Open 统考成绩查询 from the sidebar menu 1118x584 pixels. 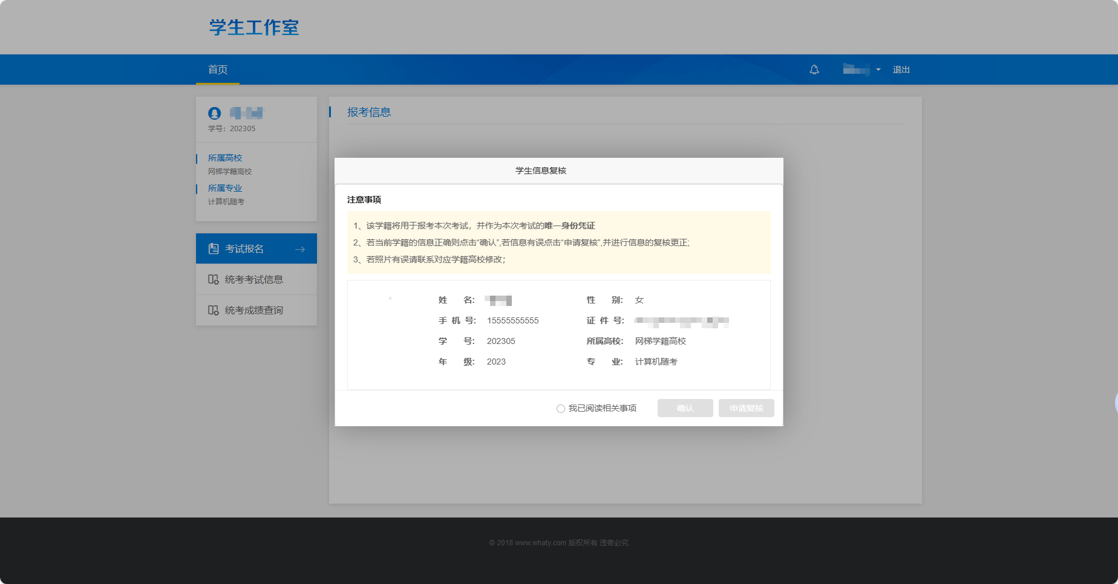point(254,310)
